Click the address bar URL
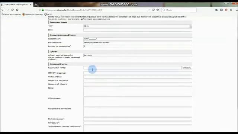238x134 pixels. click(74, 10)
